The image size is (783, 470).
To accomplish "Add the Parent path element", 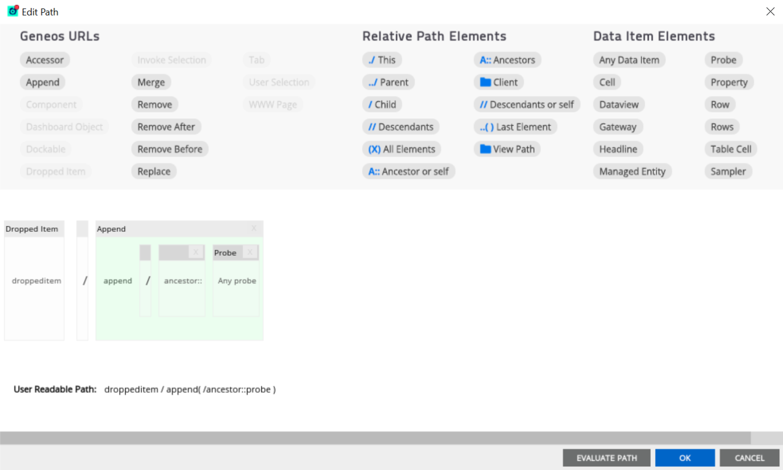I will coord(388,83).
